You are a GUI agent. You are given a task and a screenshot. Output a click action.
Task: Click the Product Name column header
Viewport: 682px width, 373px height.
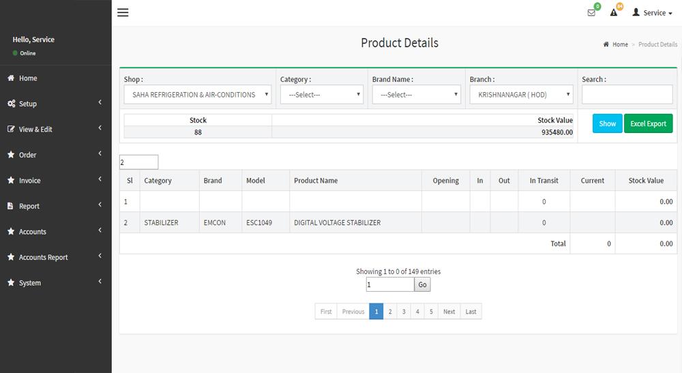(x=355, y=181)
